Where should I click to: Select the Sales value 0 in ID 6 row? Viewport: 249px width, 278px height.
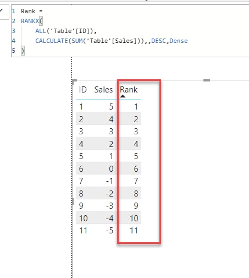(111, 168)
